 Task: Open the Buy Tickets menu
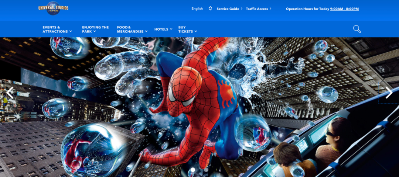coord(188,29)
